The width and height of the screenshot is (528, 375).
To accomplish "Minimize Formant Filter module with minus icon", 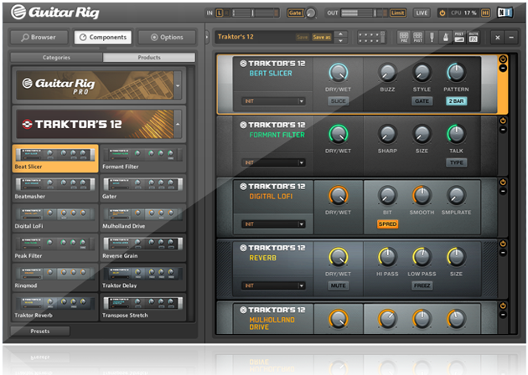I will (503, 130).
